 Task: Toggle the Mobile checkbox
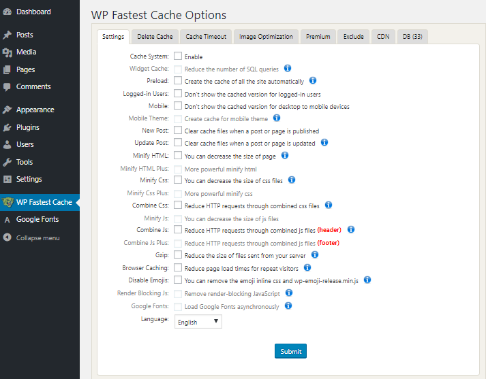click(x=178, y=105)
